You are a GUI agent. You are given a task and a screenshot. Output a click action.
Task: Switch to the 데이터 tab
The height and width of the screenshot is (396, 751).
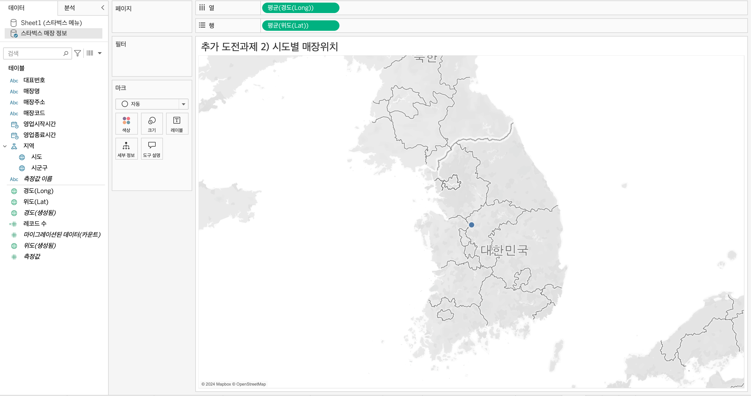click(x=16, y=8)
